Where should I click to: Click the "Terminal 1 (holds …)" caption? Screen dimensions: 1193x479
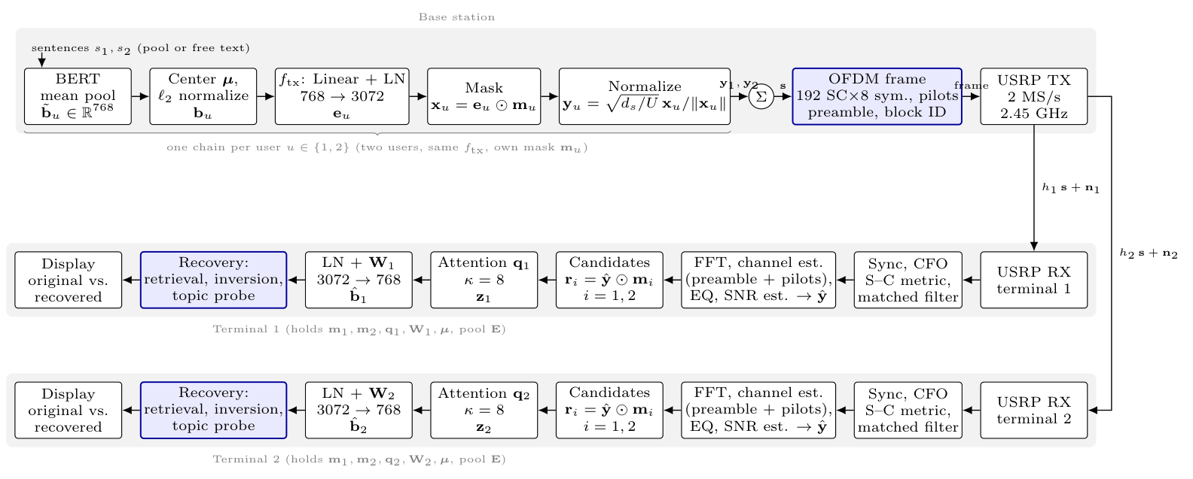pos(359,329)
